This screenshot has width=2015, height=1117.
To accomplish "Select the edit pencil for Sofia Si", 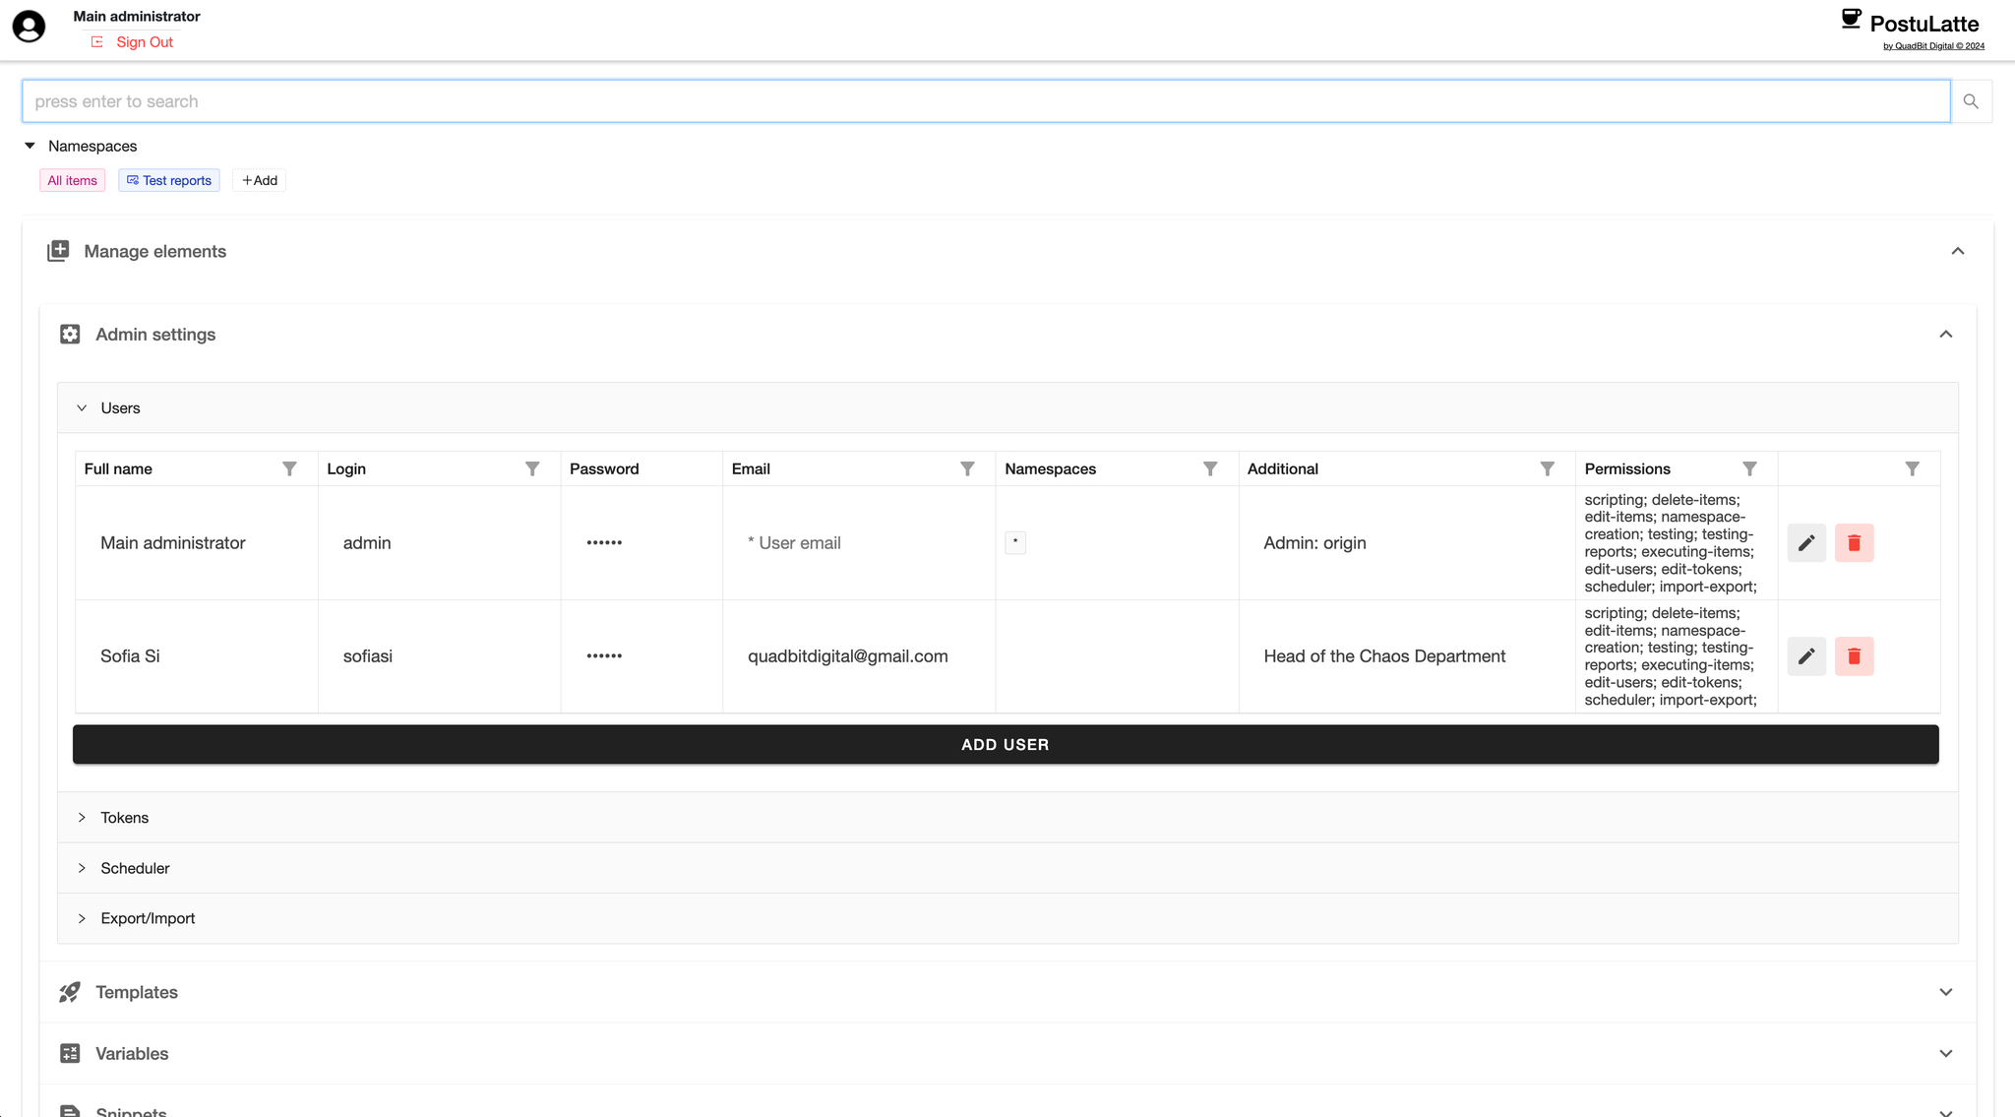I will click(1806, 655).
